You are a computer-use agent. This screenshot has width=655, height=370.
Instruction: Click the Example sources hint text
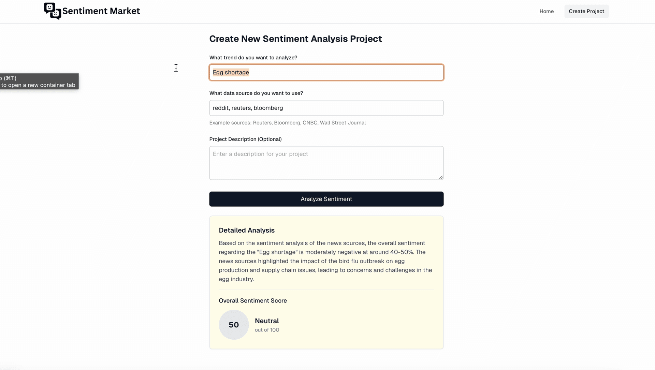coord(288,122)
